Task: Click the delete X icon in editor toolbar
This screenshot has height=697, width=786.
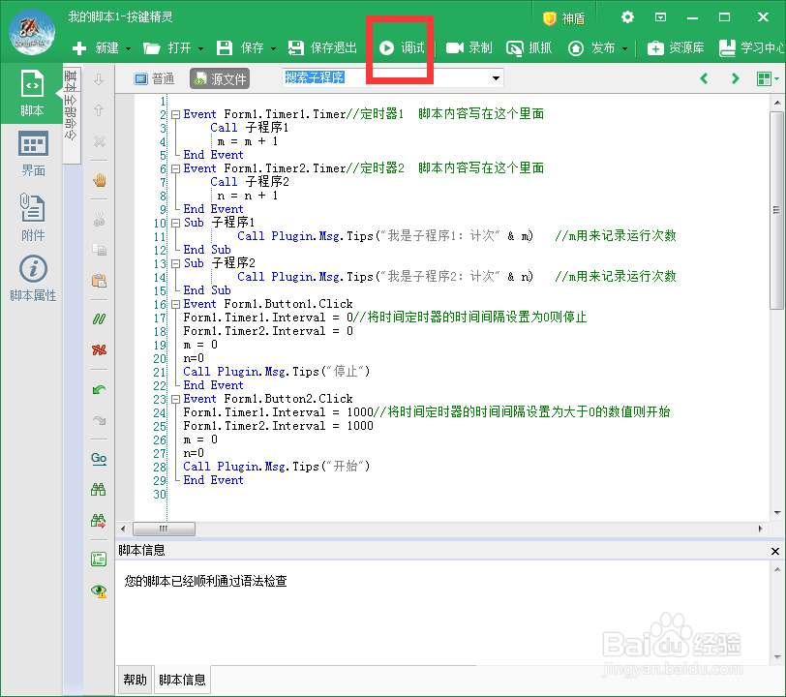Action: pyautogui.click(x=100, y=141)
